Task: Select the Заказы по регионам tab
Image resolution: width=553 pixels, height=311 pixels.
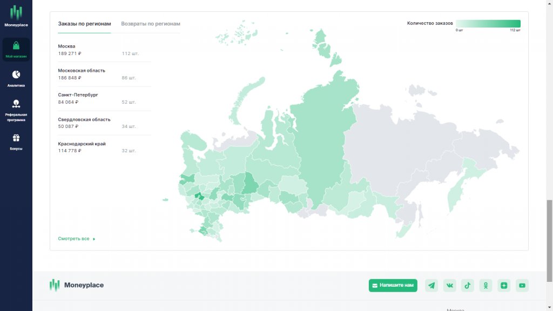Action: point(84,24)
